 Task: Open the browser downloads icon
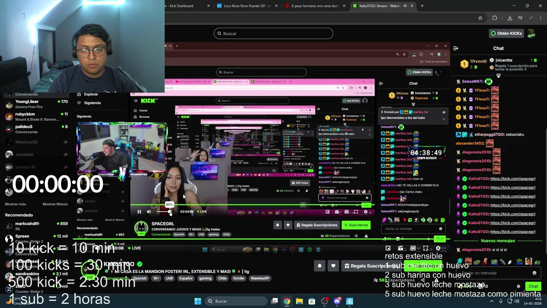coord(510,18)
